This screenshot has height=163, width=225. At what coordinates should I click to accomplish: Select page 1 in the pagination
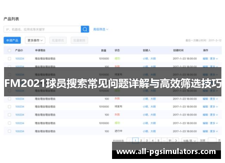[x=135, y=140]
